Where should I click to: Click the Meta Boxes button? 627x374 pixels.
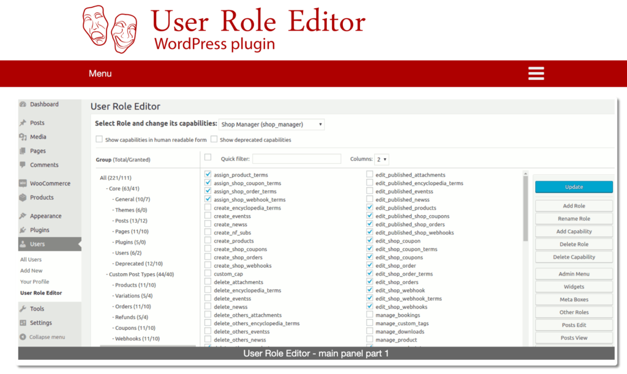coord(574,299)
